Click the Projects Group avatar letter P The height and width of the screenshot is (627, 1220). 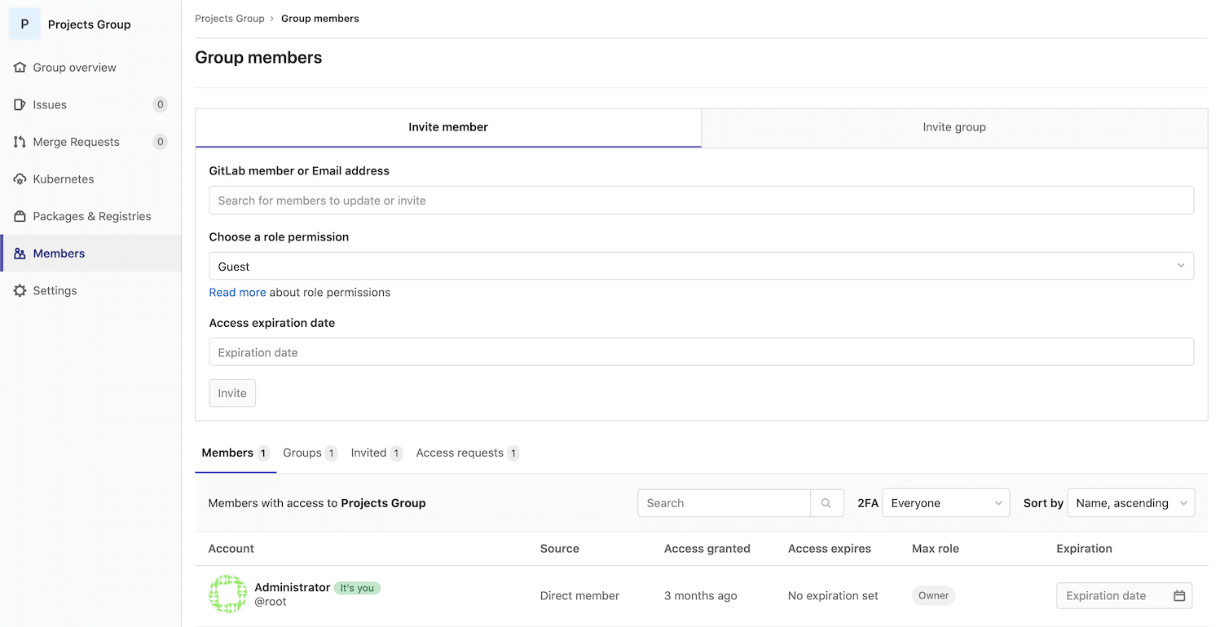coord(24,24)
